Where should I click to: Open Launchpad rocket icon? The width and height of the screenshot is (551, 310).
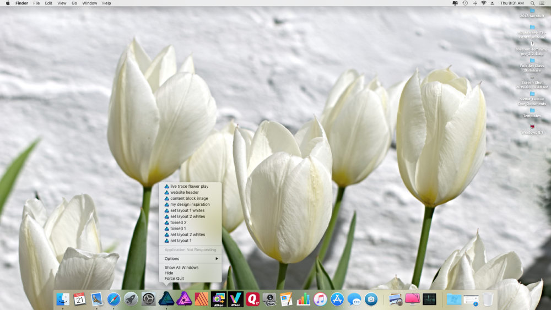[x=131, y=300]
